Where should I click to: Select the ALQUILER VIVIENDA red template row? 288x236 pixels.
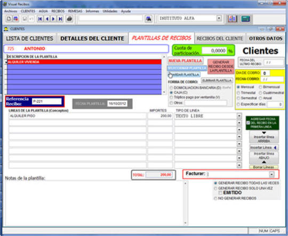pos(84,62)
